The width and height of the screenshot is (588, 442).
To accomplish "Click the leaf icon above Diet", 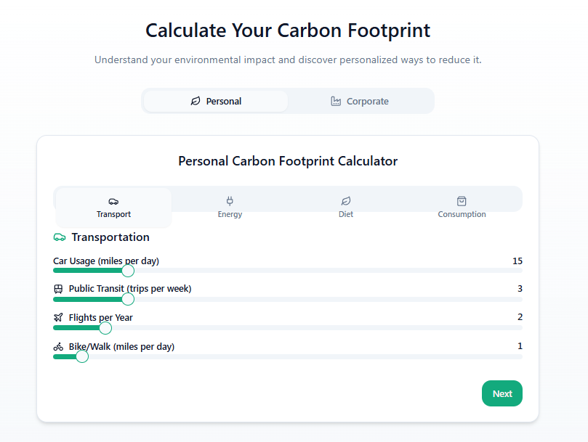I will 346,201.
